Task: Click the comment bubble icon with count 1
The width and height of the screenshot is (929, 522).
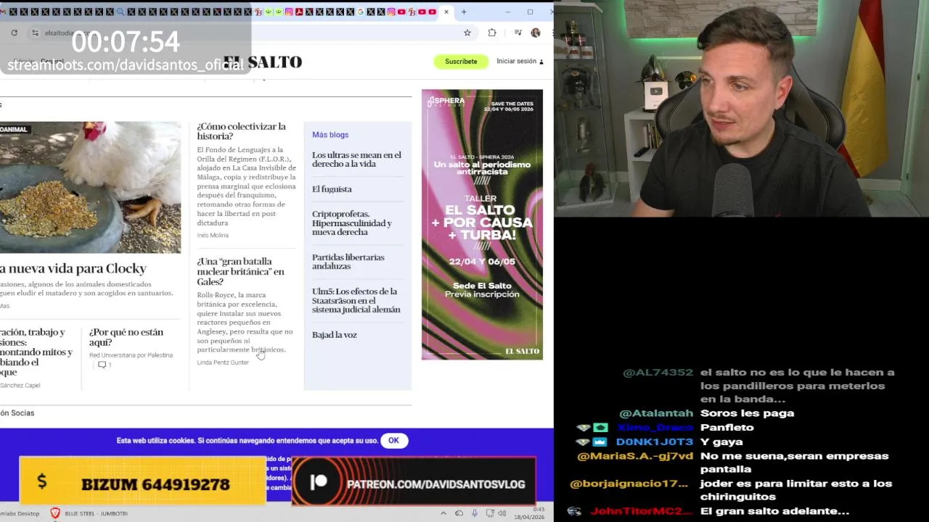Action: point(104,365)
